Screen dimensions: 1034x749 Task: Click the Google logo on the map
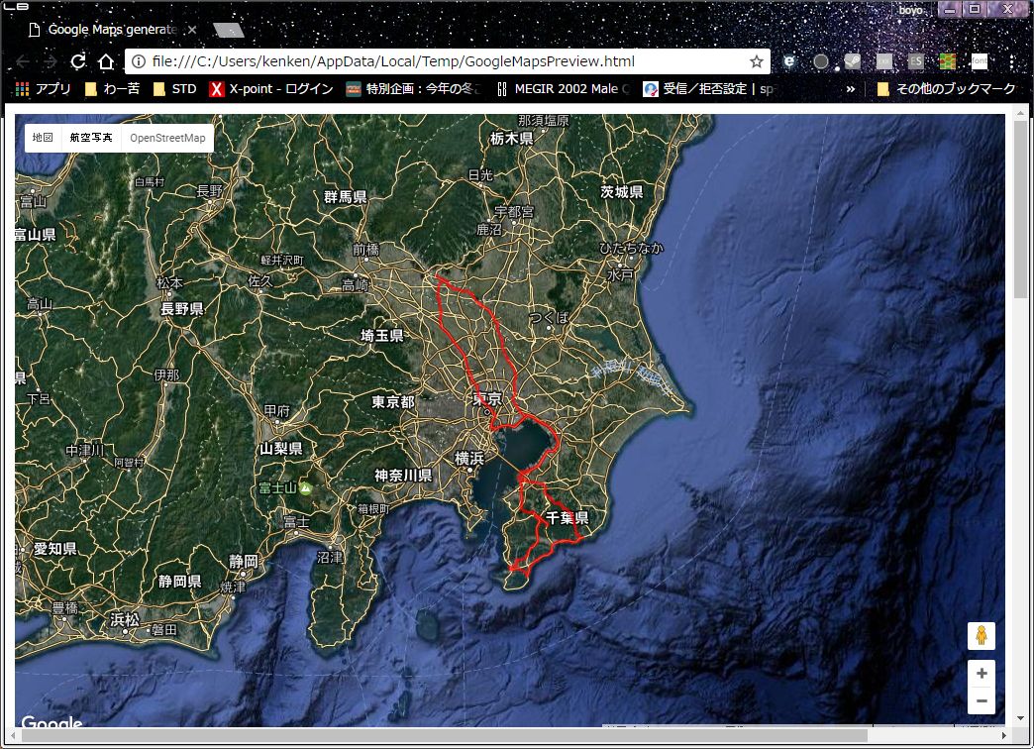pyautogui.click(x=52, y=722)
